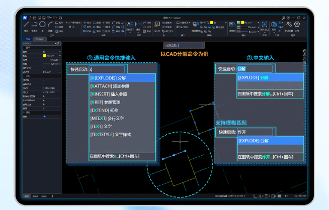The image size is (329, 210).
Task: Click the 快速启动 input field containing x
Action: [x=108, y=69]
